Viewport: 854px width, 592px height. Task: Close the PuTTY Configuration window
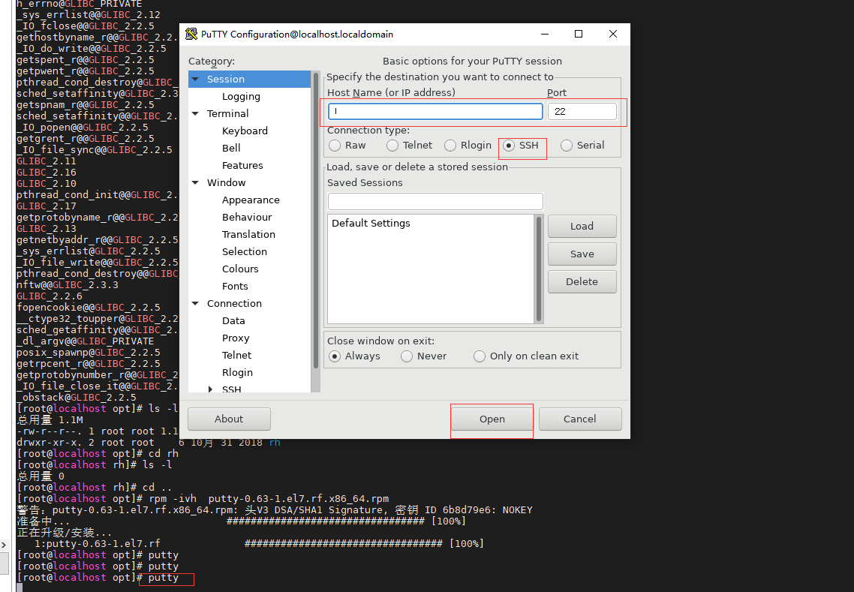pos(612,34)
